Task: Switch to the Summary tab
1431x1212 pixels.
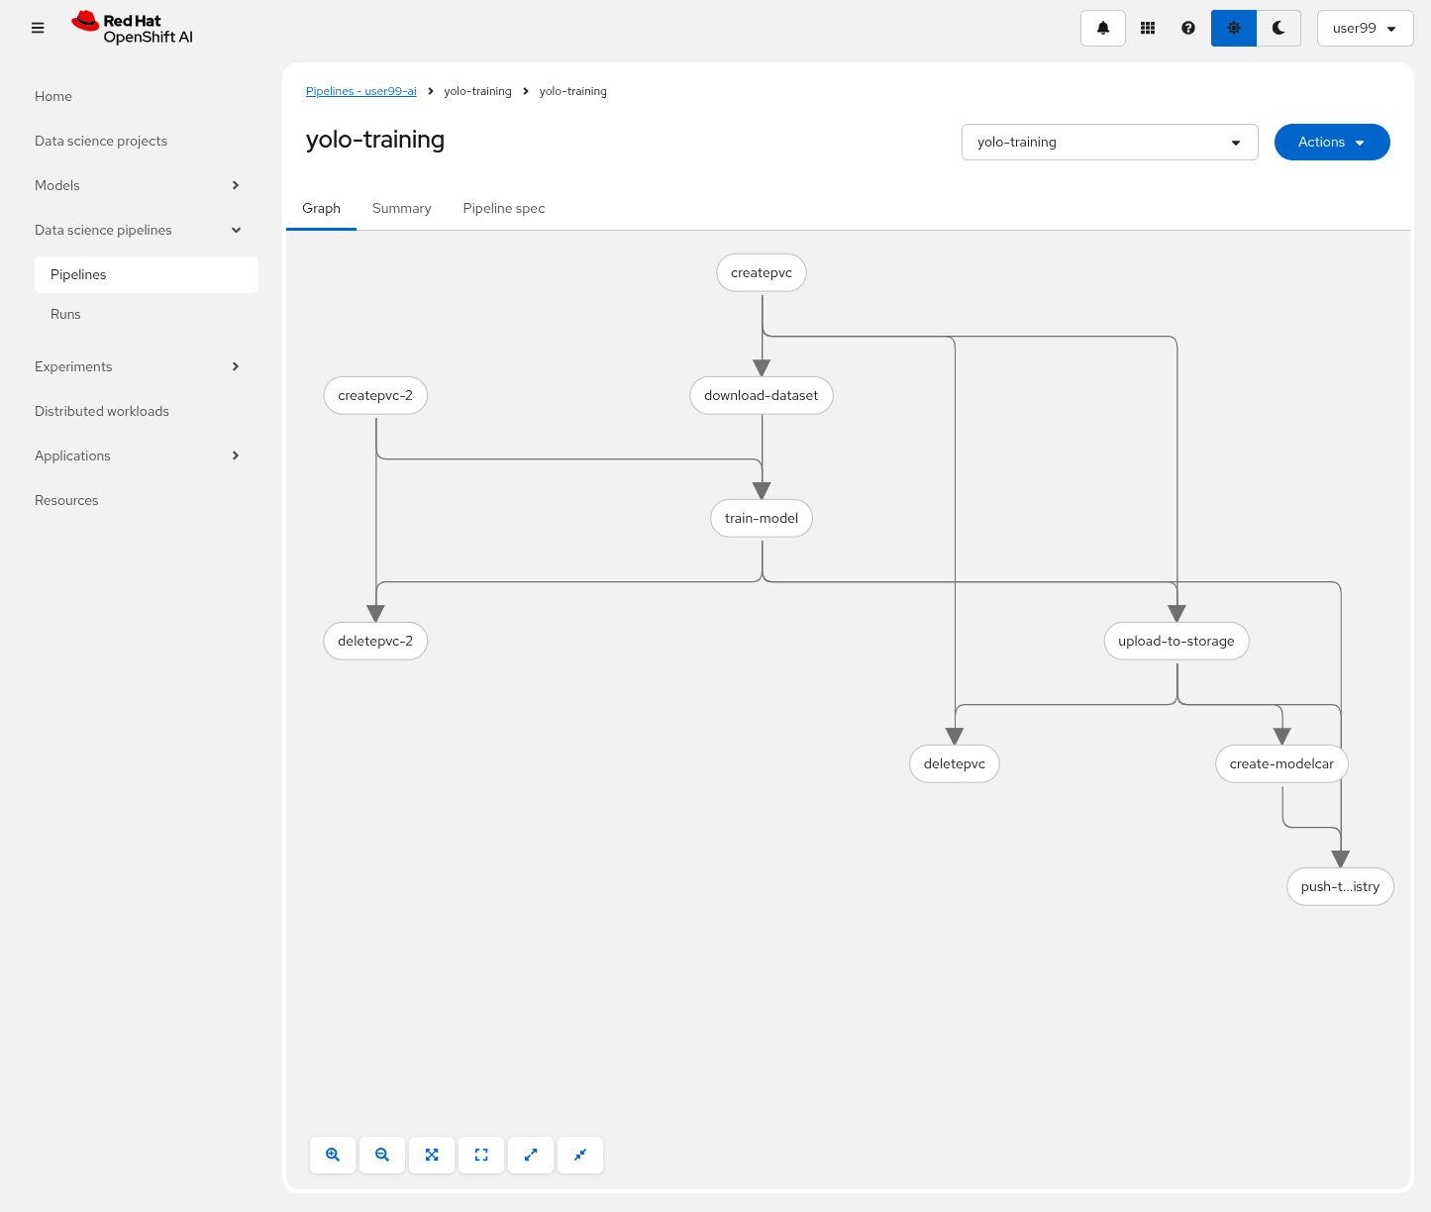Action: click(401, 208)
